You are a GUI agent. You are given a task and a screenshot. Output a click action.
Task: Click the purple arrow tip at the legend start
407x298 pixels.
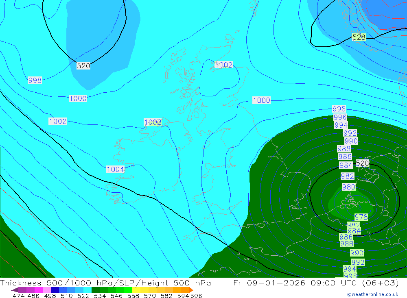tap(15, 290)
